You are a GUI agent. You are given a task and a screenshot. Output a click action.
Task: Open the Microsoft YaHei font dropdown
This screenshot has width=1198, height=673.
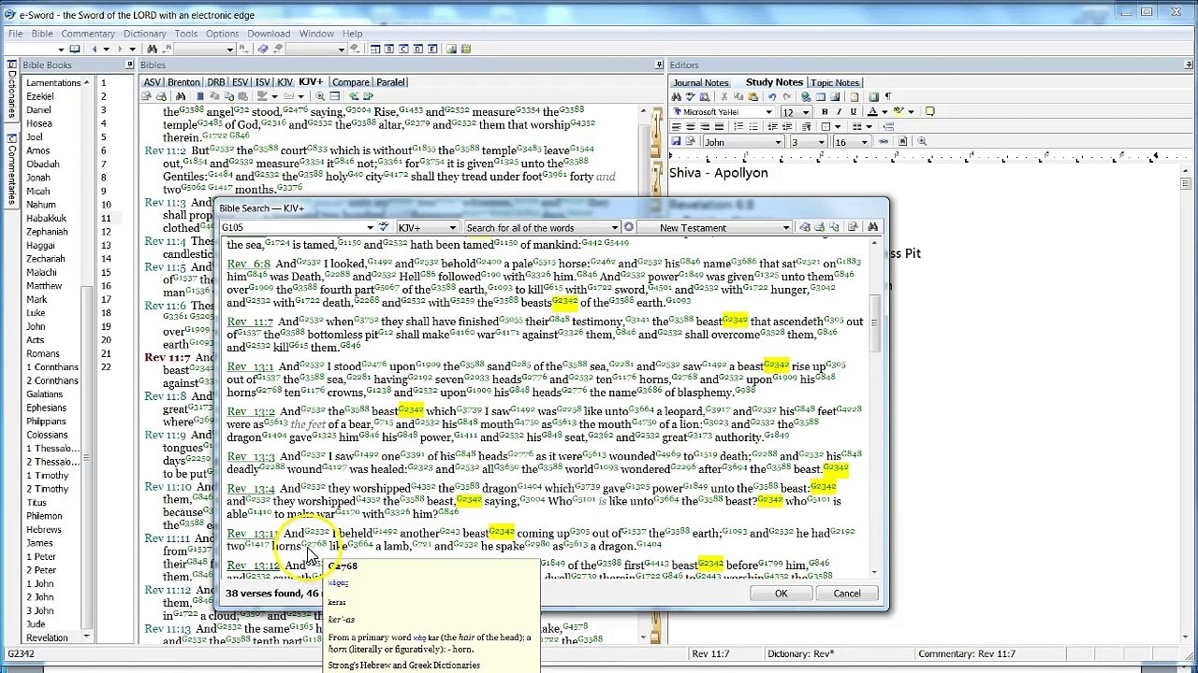pyautogui.click(x=768, y=112)
